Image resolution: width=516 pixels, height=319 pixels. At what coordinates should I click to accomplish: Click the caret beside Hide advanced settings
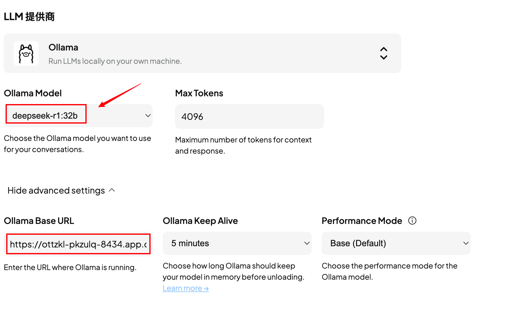(112, 190)
